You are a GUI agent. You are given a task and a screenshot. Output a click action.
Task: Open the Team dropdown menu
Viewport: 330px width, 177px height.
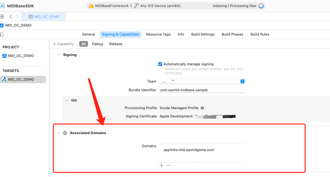tap(202, 81)
